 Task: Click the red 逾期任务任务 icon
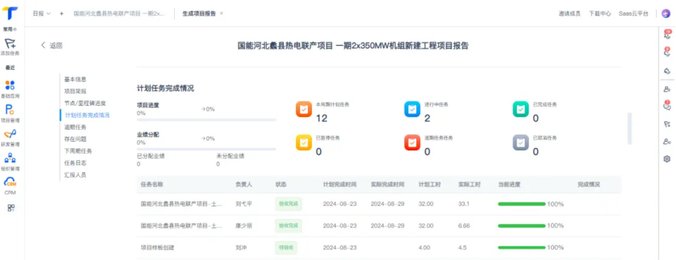412,142
